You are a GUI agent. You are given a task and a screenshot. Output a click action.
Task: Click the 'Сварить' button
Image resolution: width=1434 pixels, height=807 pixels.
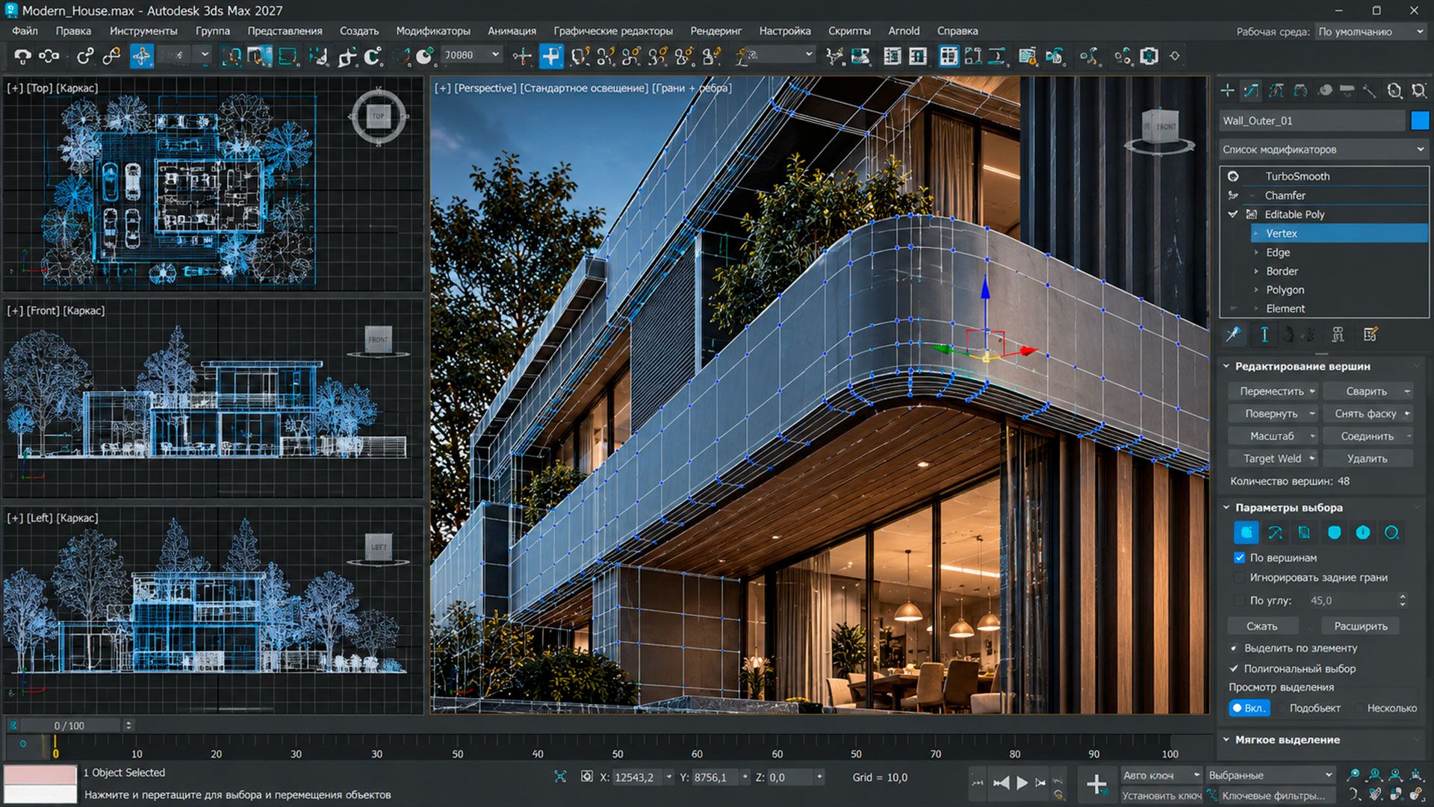click(1366, 391)
